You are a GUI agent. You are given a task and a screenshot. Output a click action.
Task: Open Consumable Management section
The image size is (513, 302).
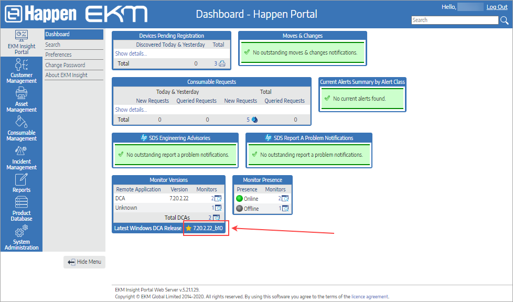pyautogui.click(x=22, y=128)
